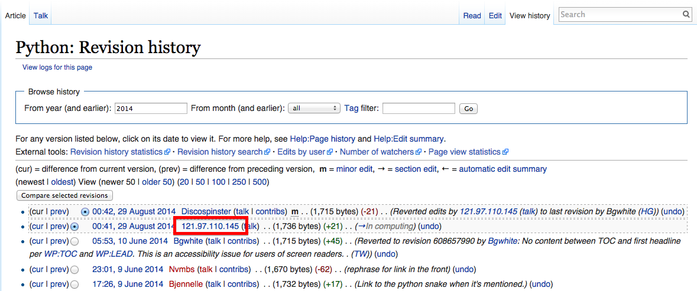The width and height of the screenshot is (697, 291).
Task: Undo the 121.97.110.145 edit
Action: (x=429, y=226)
